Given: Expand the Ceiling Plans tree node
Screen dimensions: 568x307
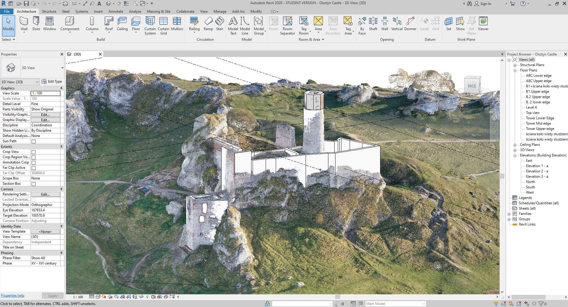Looking at the screenshot, I should click(x=515, y=145).
